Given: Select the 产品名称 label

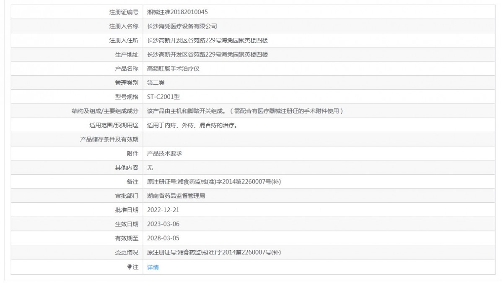Looking at the screenshot, I should click(x=127, y=68).
